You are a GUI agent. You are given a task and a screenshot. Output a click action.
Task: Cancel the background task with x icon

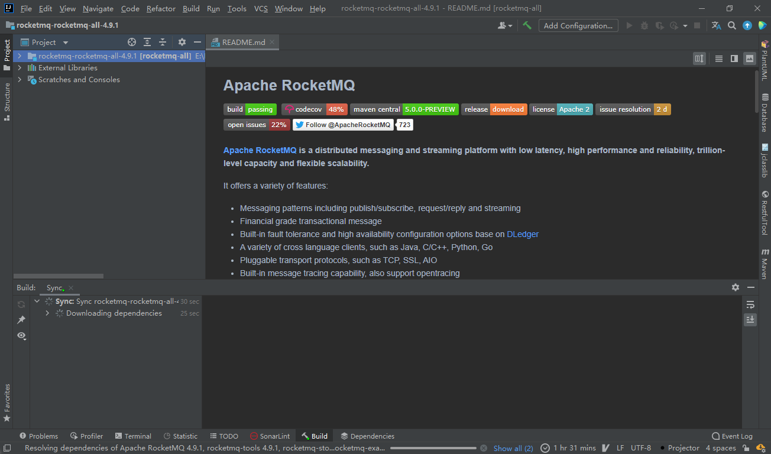pyautogui.click(x=484, y=448)
